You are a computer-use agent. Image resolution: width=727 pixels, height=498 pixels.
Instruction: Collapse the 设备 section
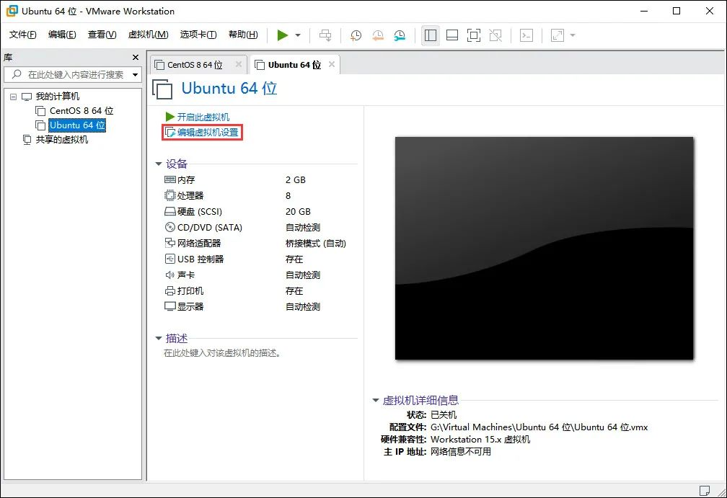[x=159, y=164]
